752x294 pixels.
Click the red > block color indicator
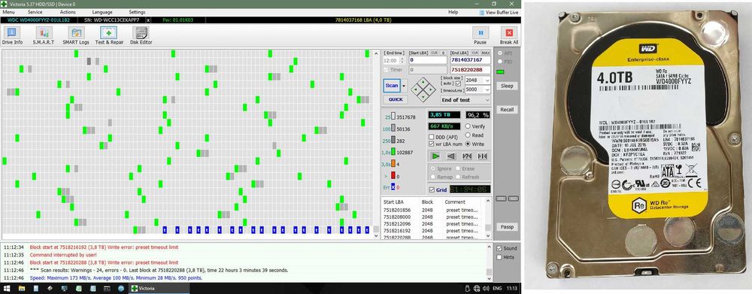point(393,176)
